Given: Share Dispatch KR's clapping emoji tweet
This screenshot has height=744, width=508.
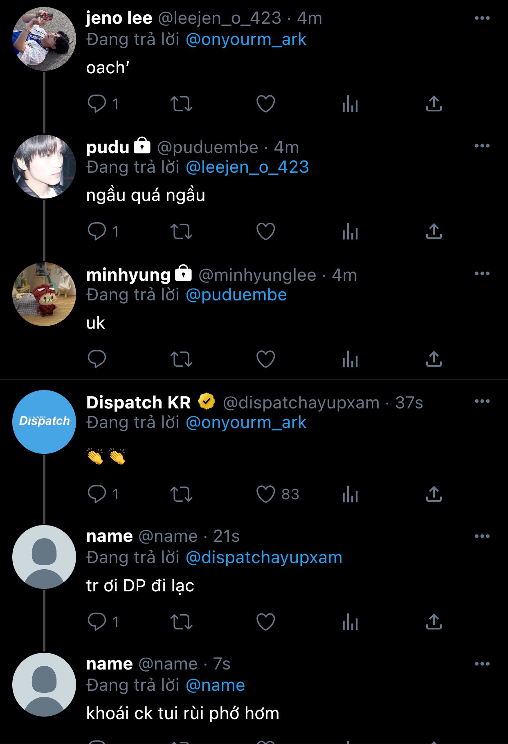Looking at the screenshot, I should click(x=434, y=494).
